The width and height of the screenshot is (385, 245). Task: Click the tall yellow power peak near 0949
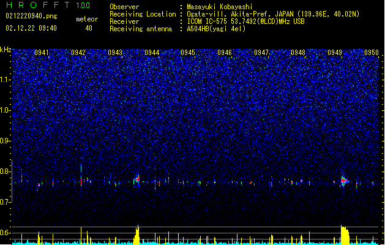pos(345,235)
